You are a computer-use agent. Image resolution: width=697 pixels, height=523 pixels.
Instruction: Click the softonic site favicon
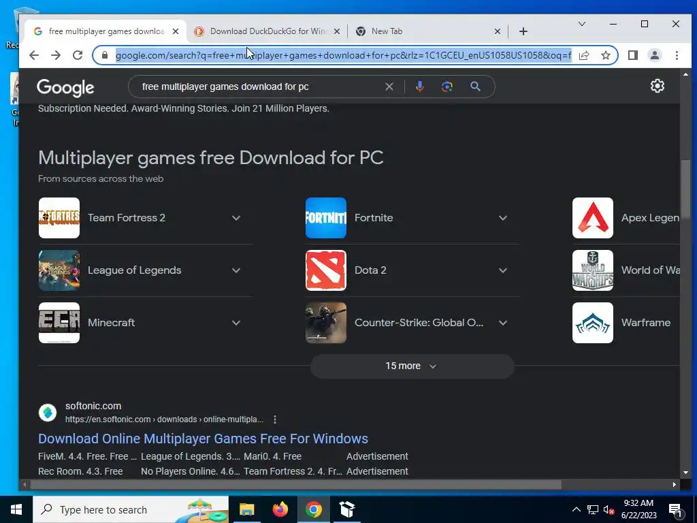[48, 413]
